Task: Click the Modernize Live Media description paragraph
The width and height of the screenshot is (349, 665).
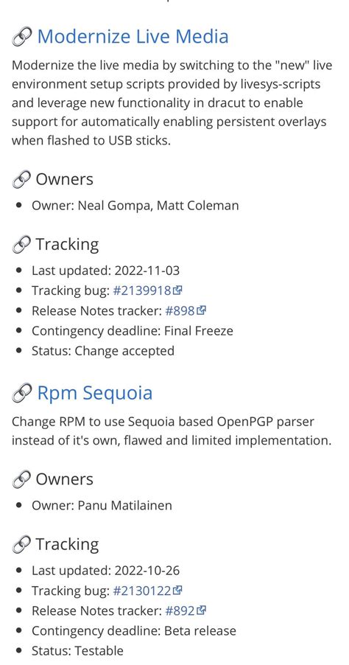Action: [172, 102]
